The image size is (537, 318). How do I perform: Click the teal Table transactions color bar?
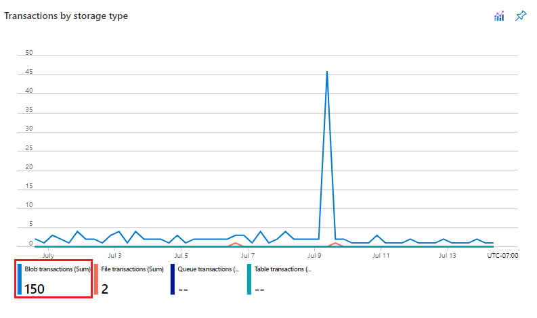249,279
